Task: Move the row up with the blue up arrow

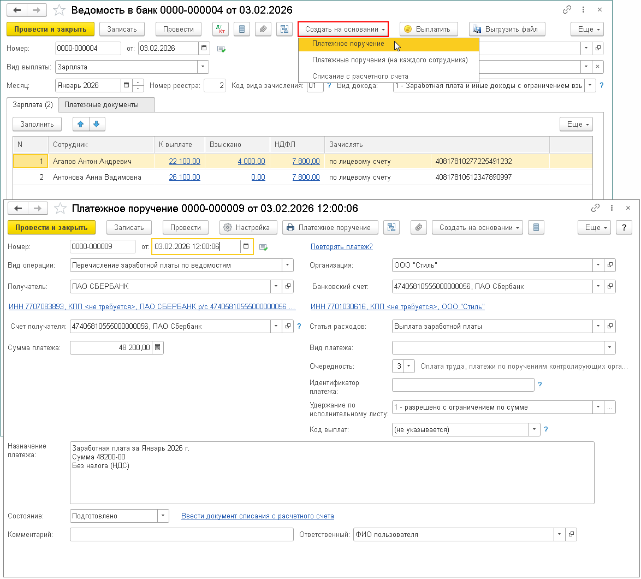Action: (x=81, y=125)
